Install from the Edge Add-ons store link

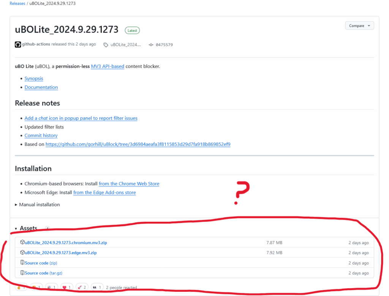pos(104,193)
